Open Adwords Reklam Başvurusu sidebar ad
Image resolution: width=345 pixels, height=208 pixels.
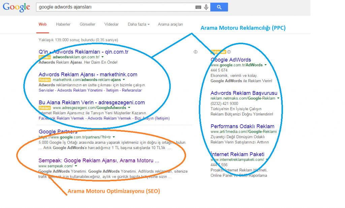pyautogui.click(x=244, y=93)
